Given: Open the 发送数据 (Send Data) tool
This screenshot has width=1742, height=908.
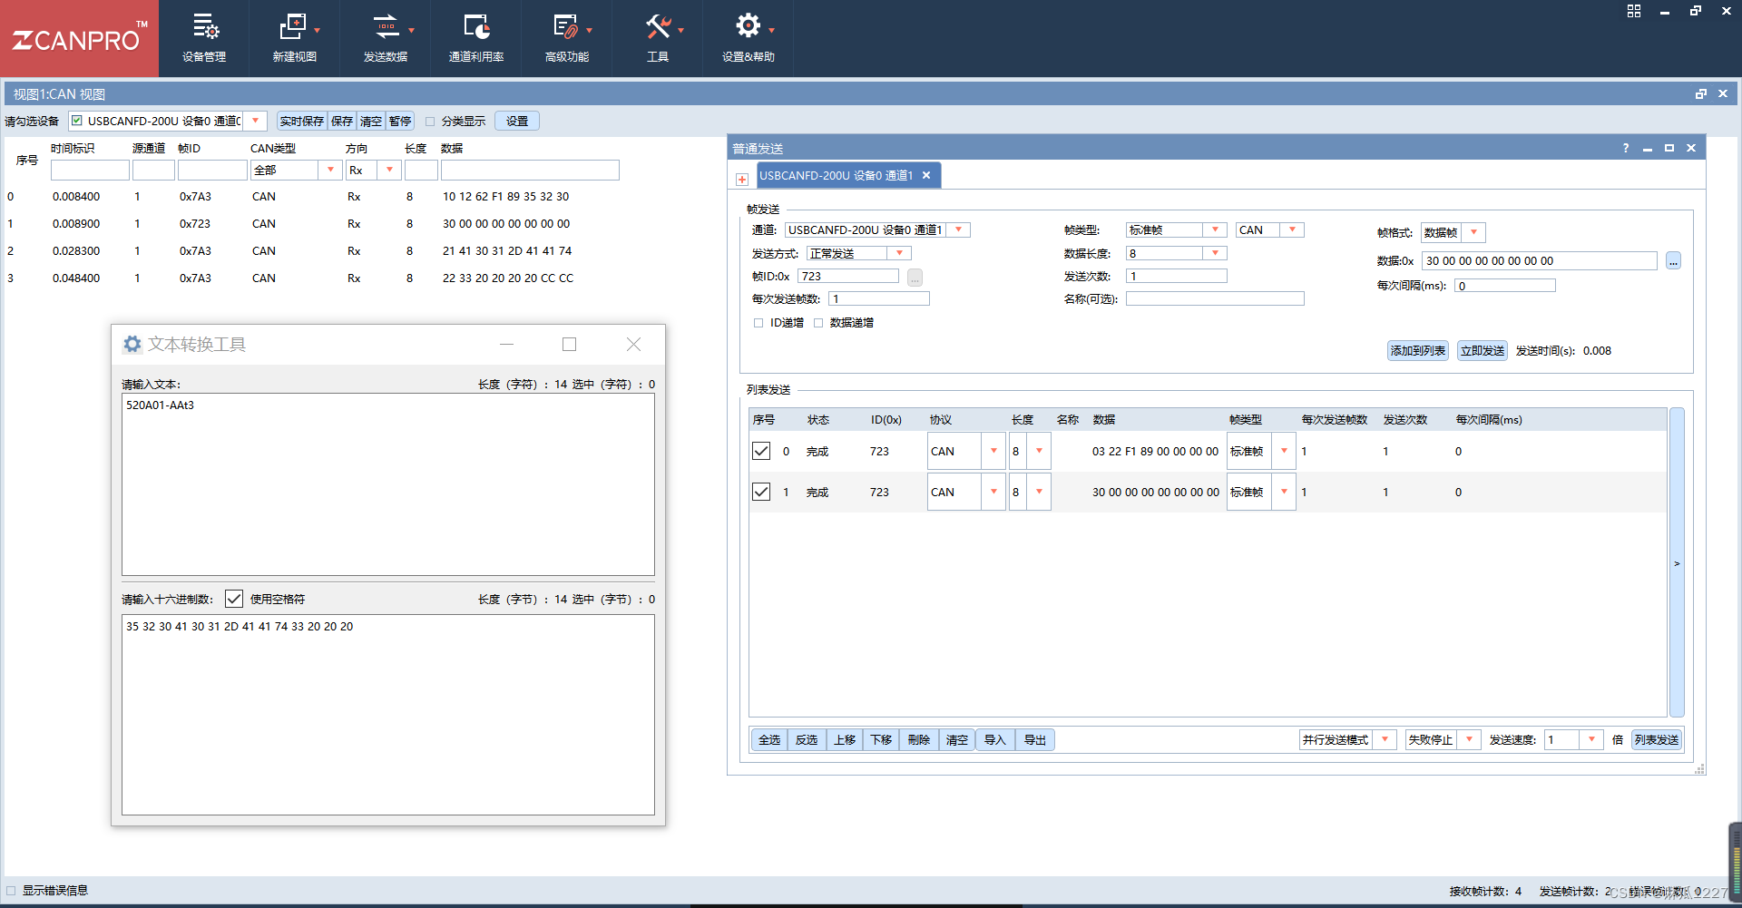Looking at the screenshot, I should pyautogui.click(x=385, y=38).
